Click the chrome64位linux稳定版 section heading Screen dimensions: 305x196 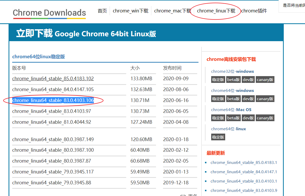39,57
